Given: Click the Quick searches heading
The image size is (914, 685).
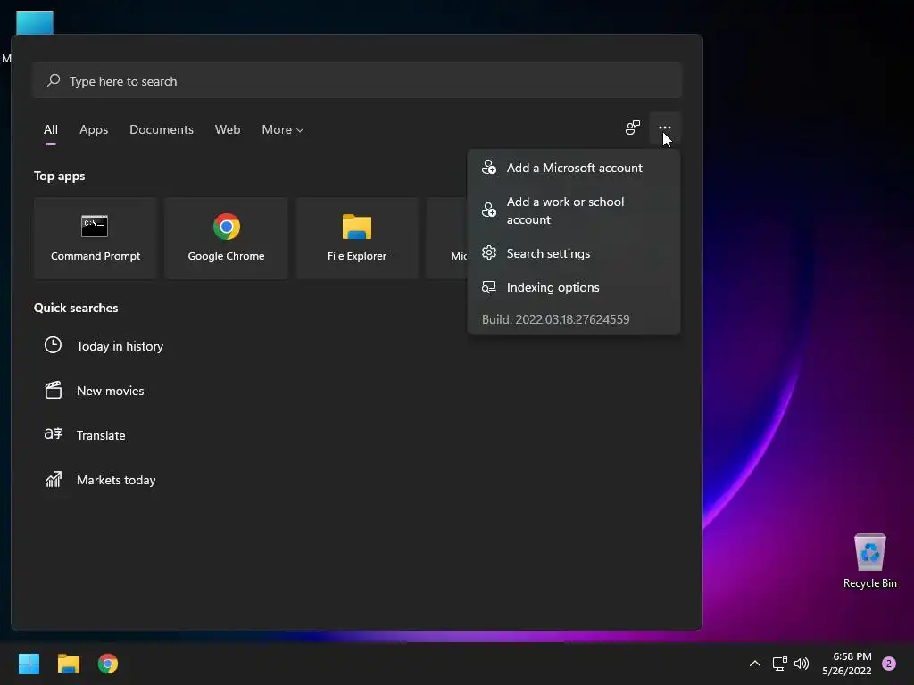Looking at the screenshot, I should (76, 308).
